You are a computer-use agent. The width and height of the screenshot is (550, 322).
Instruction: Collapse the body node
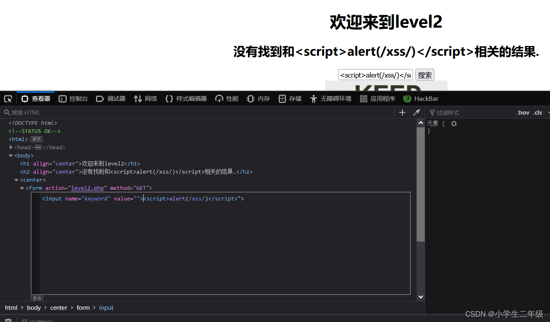[x=11, y=155]
